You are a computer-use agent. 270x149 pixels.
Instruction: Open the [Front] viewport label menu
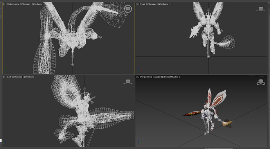143,4
